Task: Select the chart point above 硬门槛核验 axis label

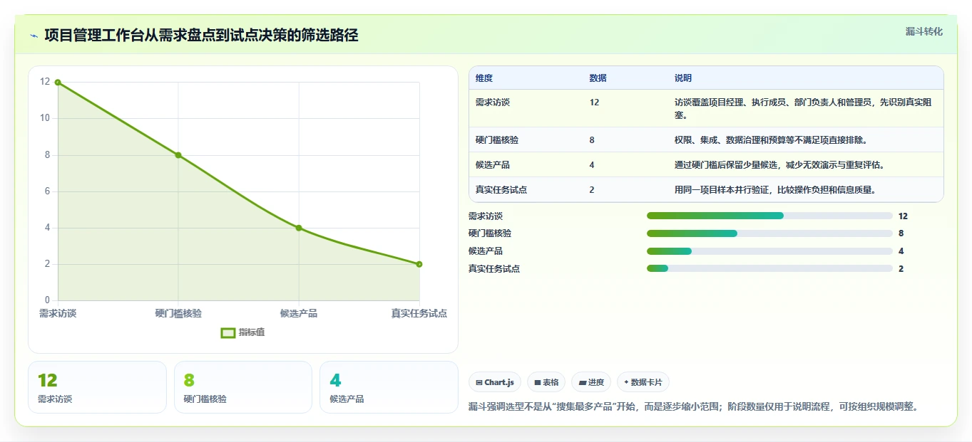Action: (x=178, y=155)
